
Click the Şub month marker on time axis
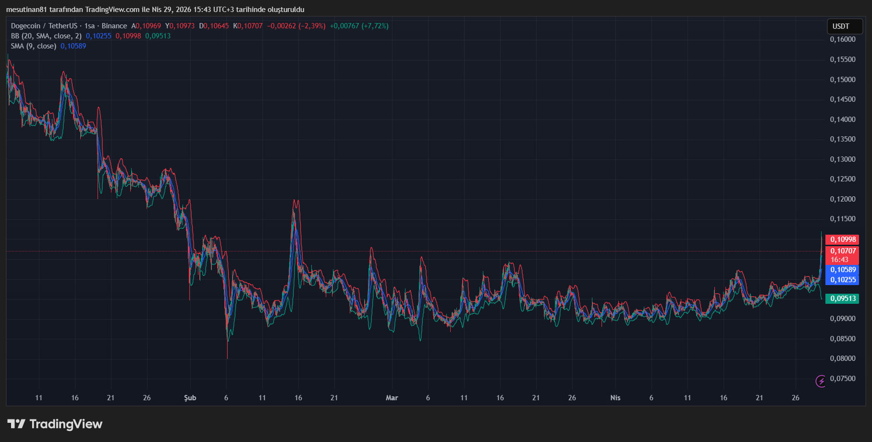tap(190, 398)
